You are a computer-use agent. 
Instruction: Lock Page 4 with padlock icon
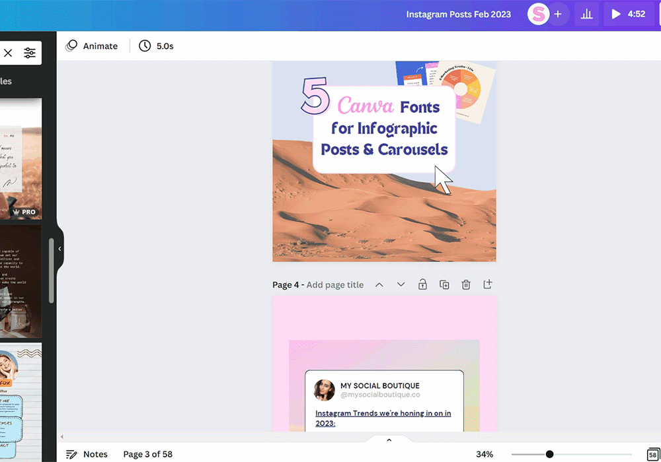coord(422,284)
